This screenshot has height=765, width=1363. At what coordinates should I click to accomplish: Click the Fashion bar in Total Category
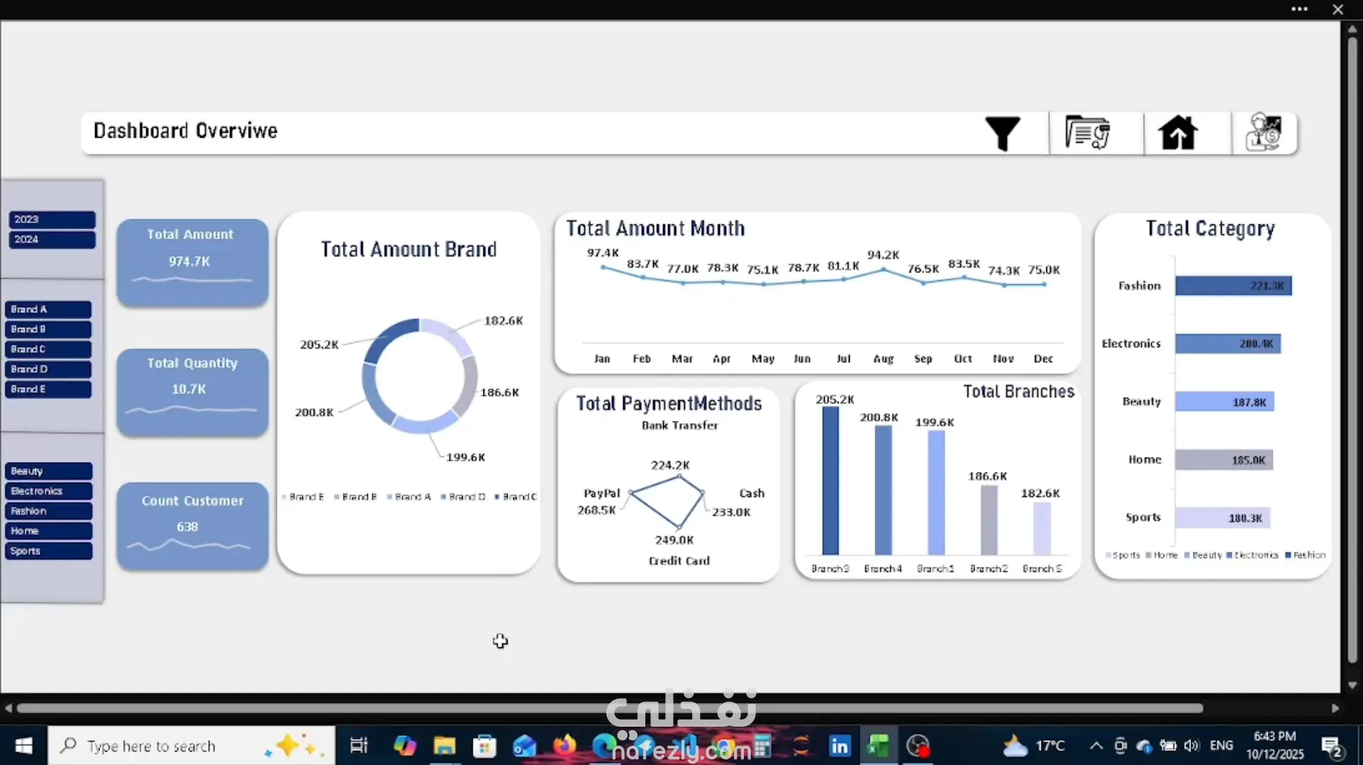click(1233, 286)
